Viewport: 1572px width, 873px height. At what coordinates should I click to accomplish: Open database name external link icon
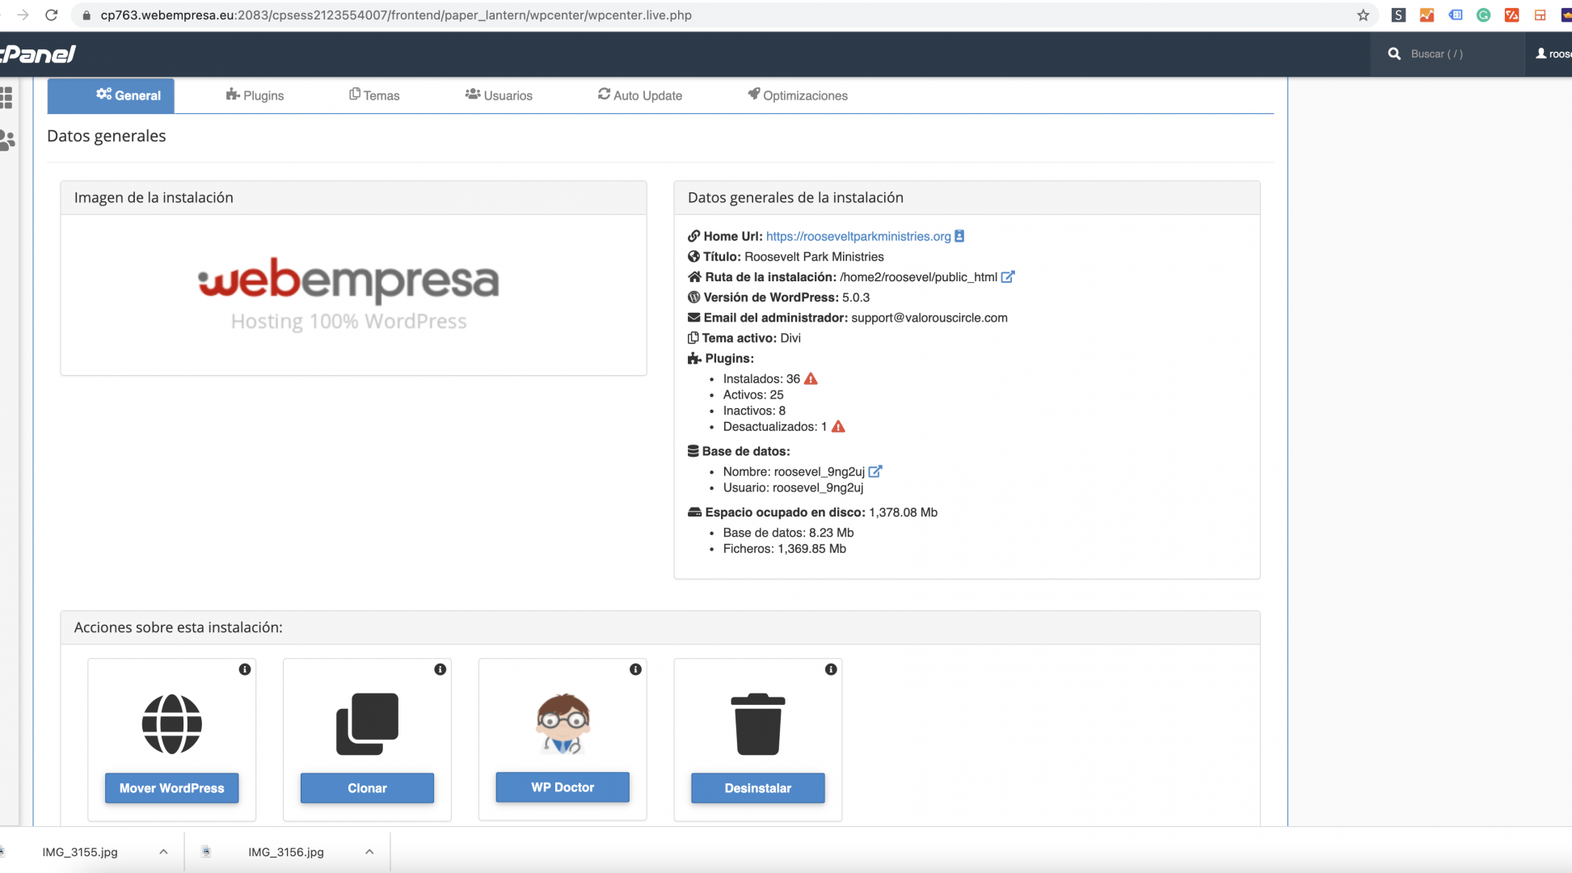[875, 471]
